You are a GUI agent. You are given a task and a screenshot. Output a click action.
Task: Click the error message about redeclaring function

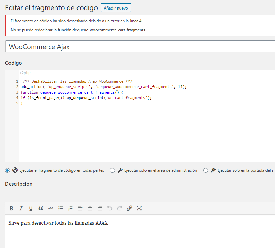[78, 30]
